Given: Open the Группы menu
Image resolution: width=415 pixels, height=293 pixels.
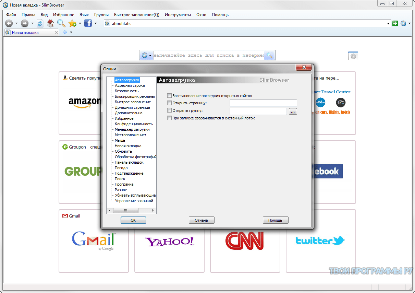Looking at the screenshot, I should click(x=101, y=15).
